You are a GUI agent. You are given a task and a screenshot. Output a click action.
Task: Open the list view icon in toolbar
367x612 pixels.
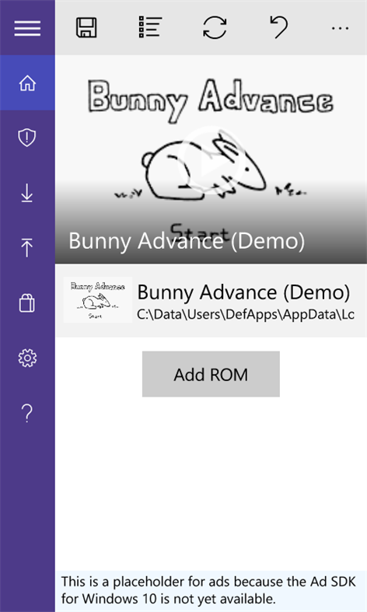(150, 27)
